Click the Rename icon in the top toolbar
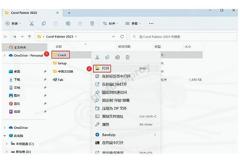This screenshot has height=163, width=240. (68, 23)
